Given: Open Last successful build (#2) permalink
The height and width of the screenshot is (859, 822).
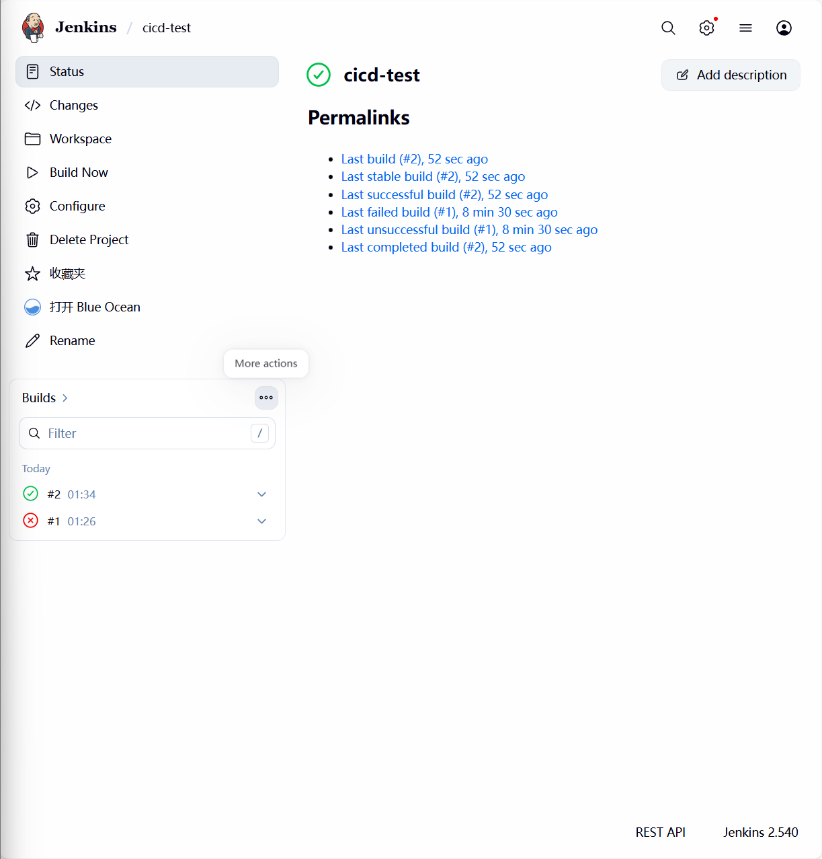Looking at the screenshot, I should (x=444, y=194).
